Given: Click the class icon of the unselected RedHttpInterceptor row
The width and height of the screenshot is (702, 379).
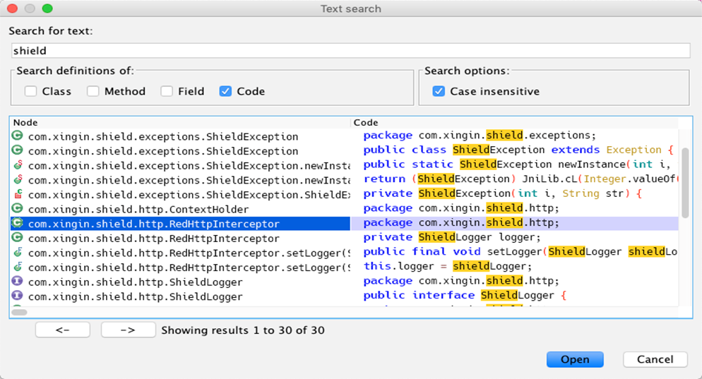Looking at the screenshot, I should [x=18, y=238].
